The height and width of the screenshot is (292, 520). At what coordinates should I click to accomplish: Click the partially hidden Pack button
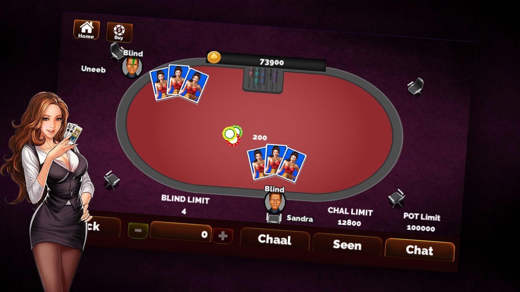tap(102, 227)
